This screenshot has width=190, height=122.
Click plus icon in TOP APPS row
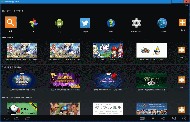(x=182, y=50)
